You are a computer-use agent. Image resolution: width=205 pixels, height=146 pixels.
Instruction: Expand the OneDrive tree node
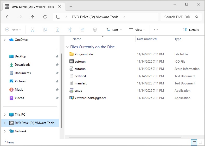point(5,40)
